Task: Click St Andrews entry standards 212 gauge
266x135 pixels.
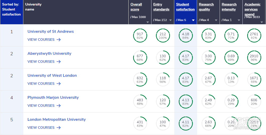Action: coord(163,35)
